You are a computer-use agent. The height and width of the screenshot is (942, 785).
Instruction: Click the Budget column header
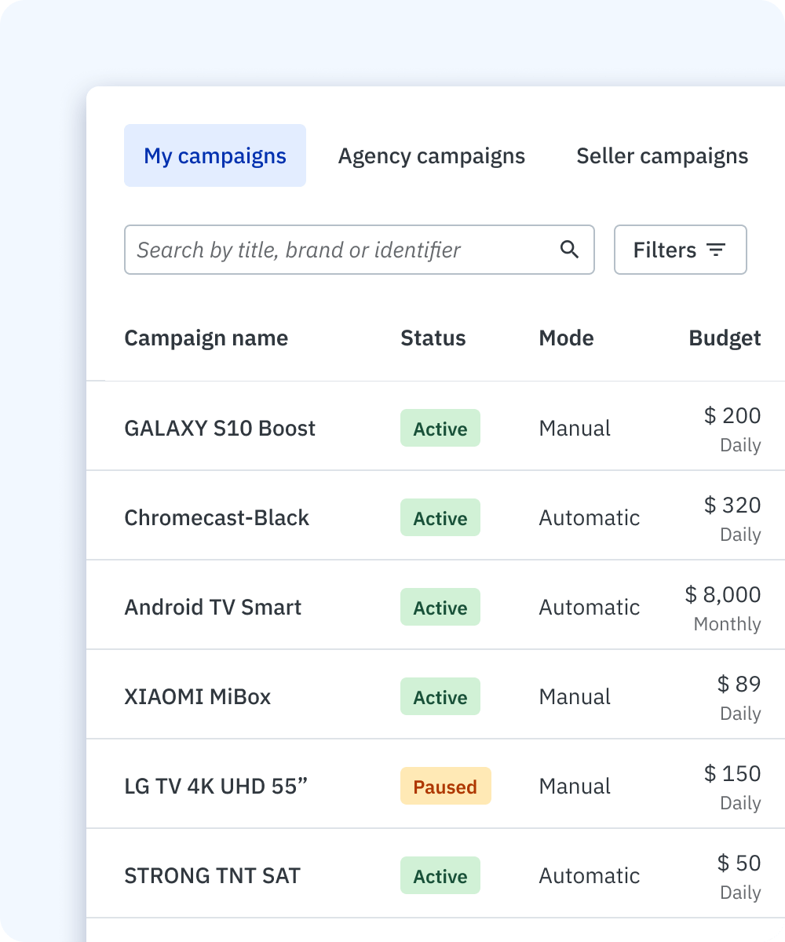[725, 338]
